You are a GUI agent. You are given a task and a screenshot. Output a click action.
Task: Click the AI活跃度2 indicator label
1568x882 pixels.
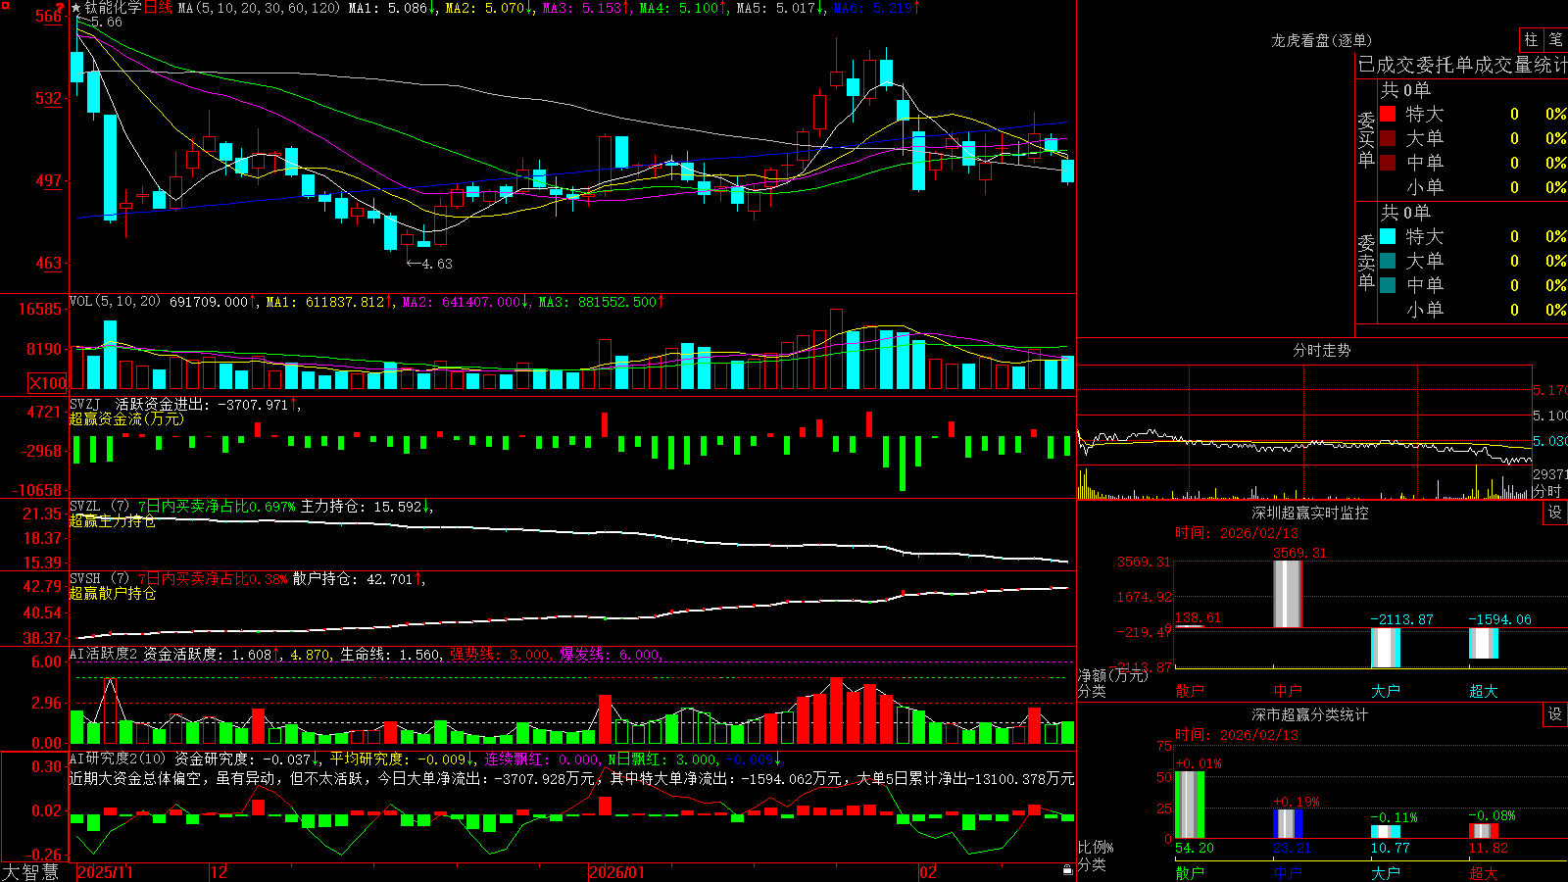(104, 654)
